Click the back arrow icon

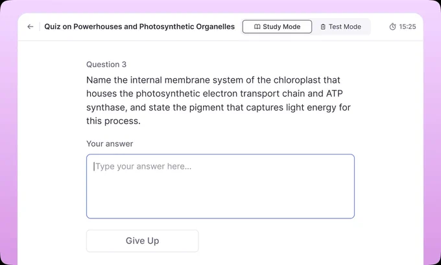pyautogui.click(x=30, y=26)
